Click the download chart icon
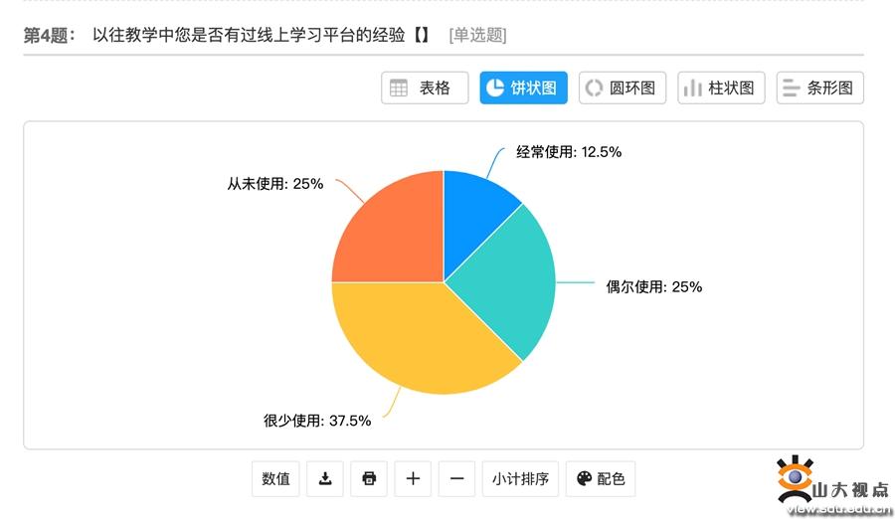Screen dimensions: 895x519 tap(325, 478)
